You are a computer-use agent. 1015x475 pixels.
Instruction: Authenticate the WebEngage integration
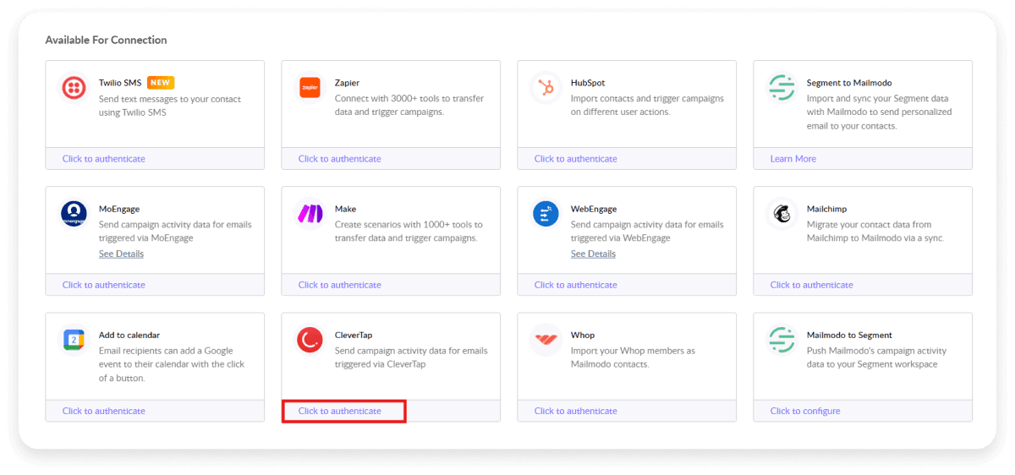click(x=575, y=285)
